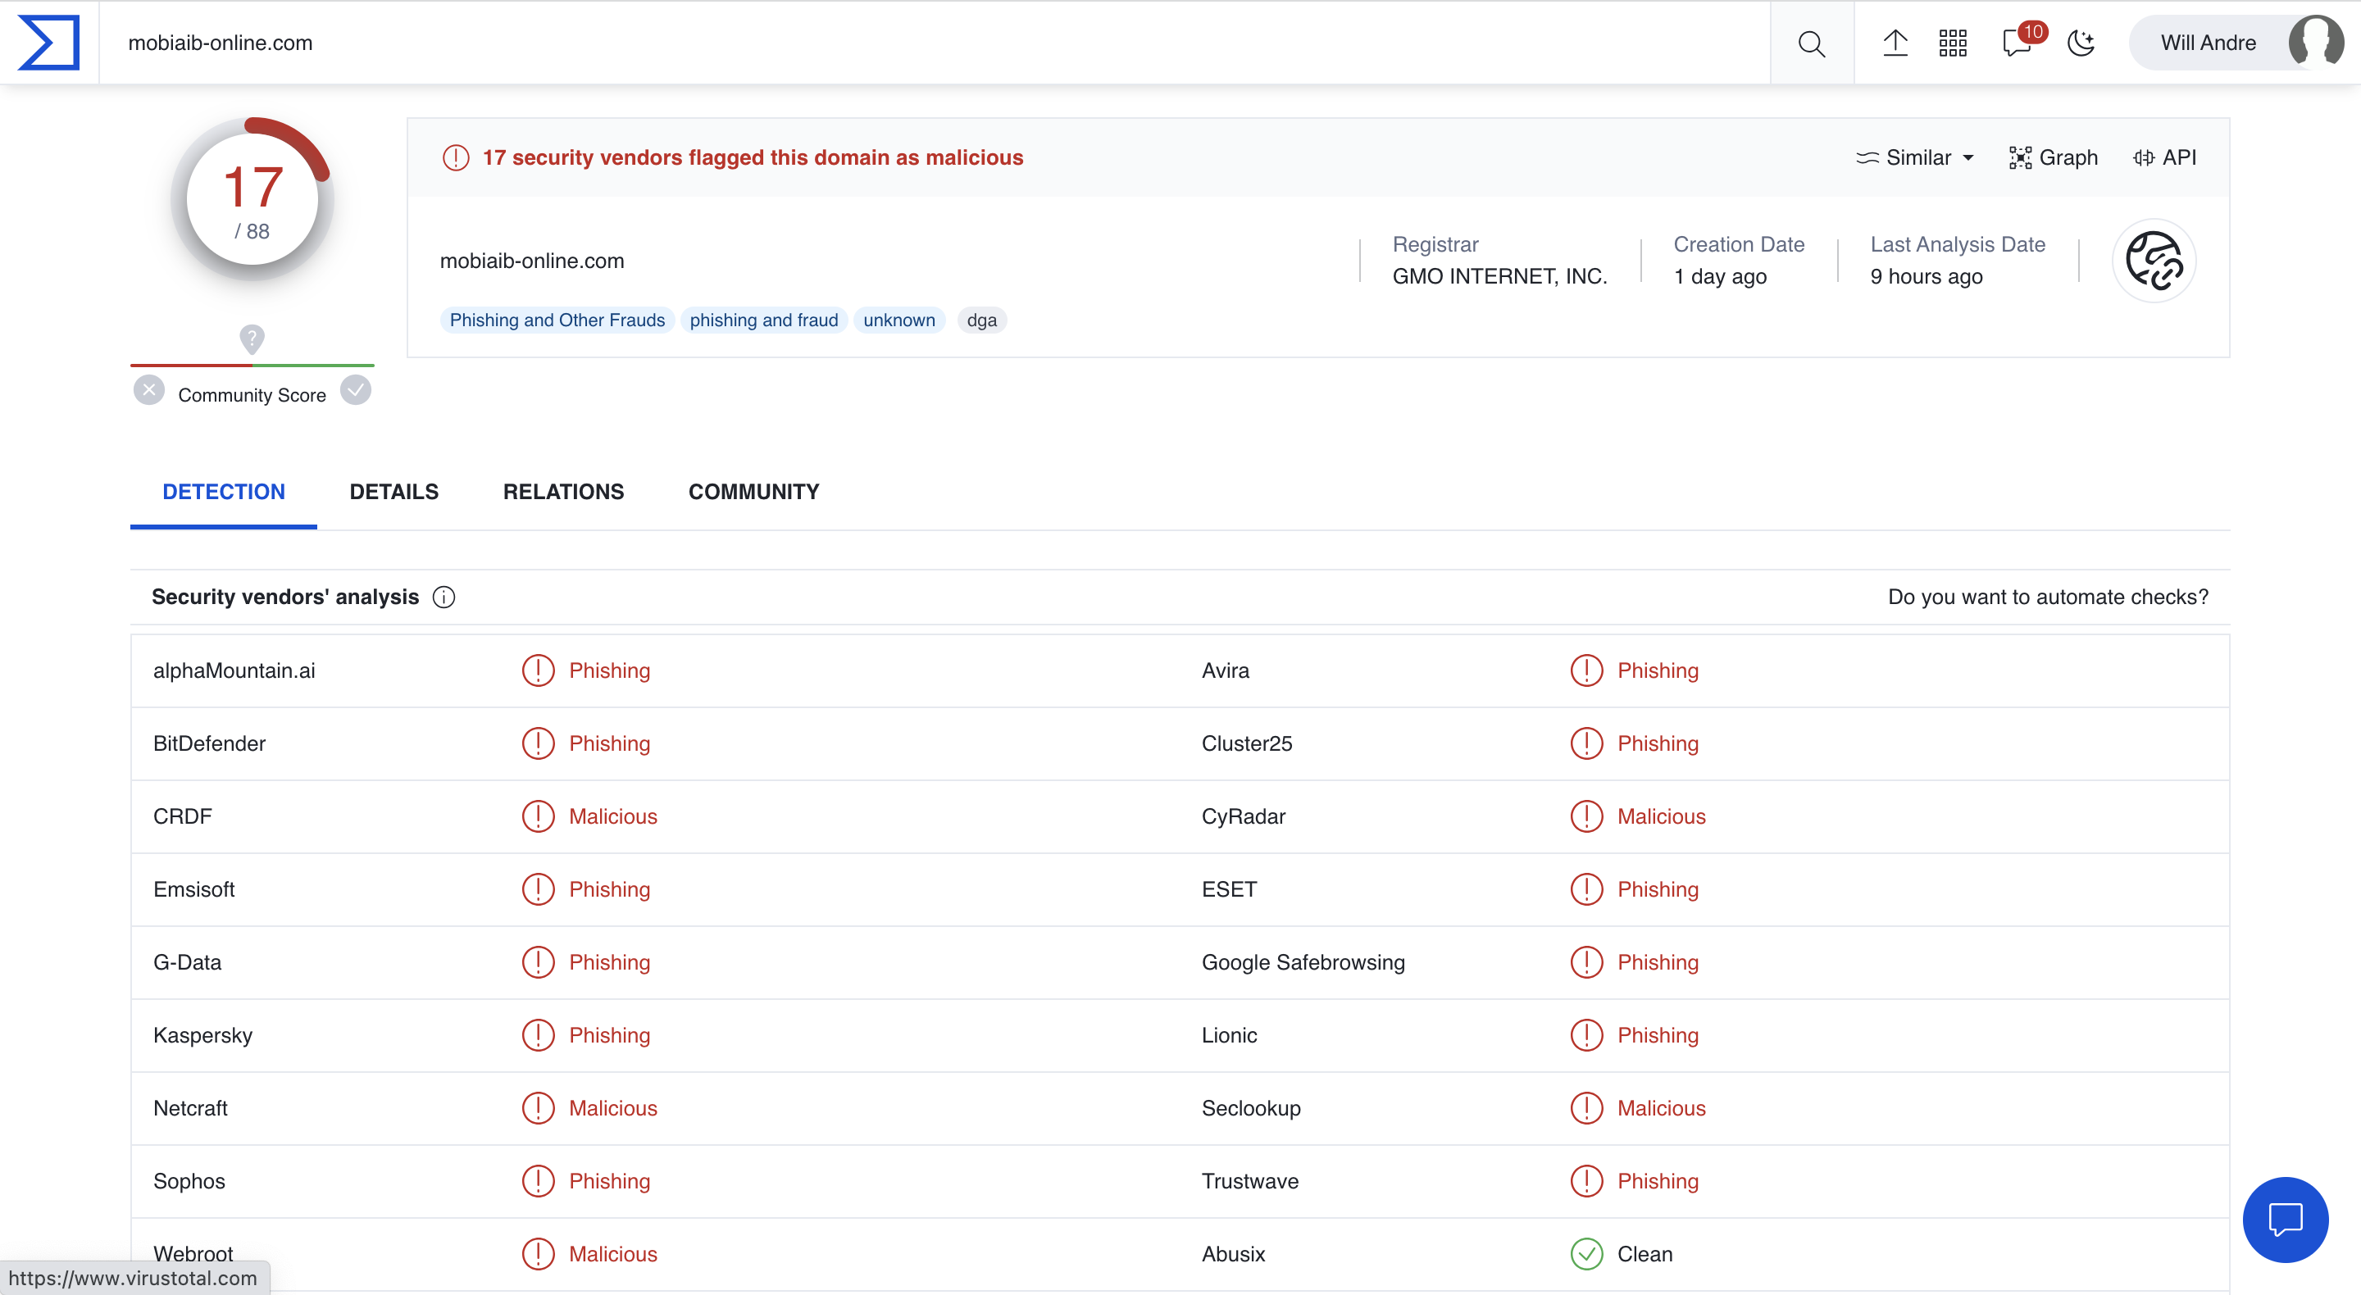
Task: Click the Emsisoft vendor name
Action: pyautogui.click(x=193, y=890)
